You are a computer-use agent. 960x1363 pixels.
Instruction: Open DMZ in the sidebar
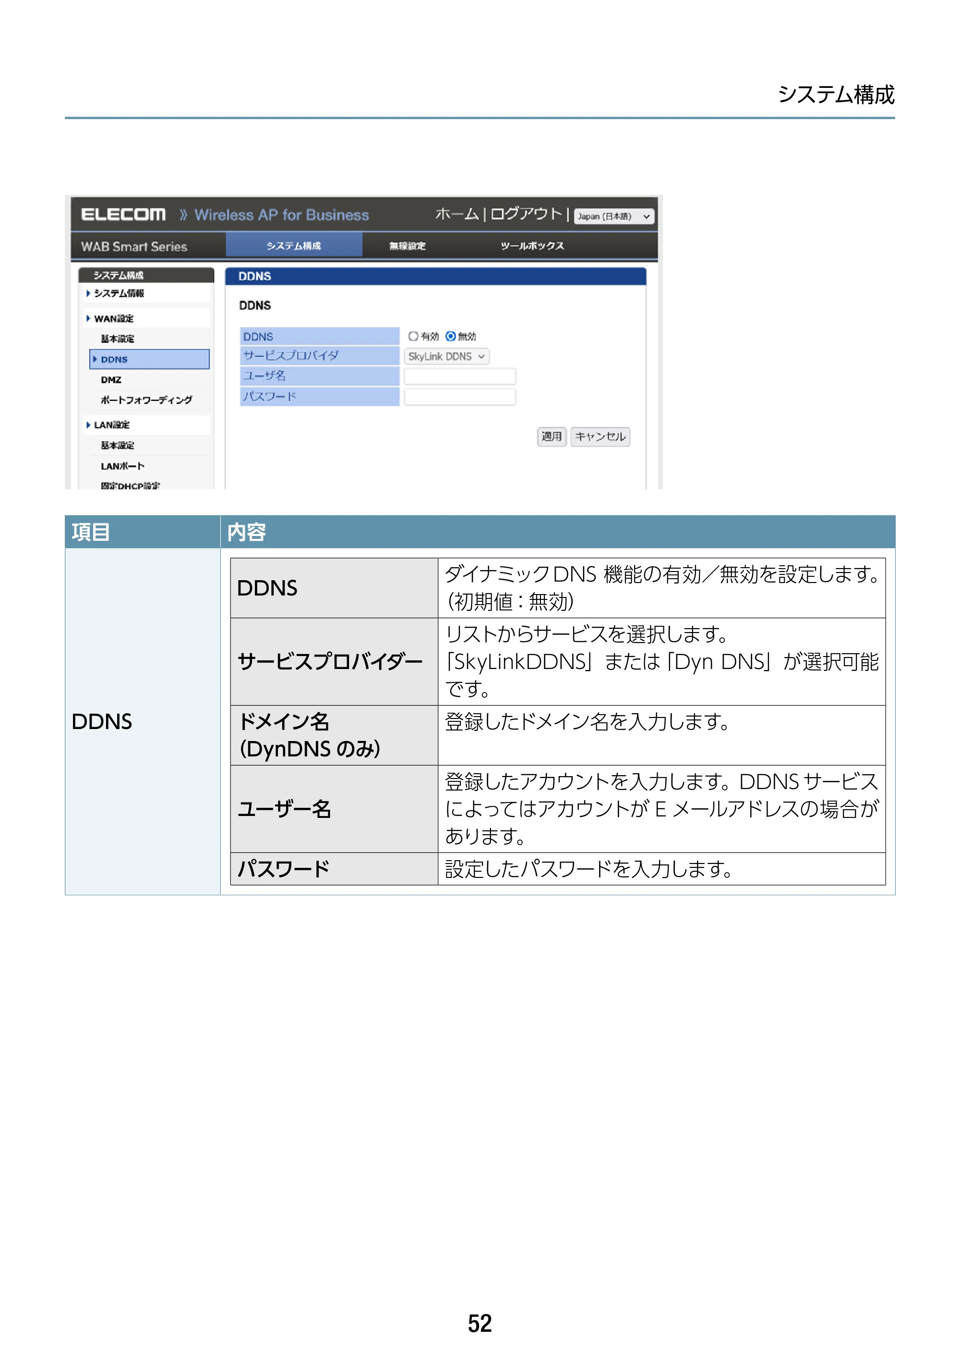[111, 380]
